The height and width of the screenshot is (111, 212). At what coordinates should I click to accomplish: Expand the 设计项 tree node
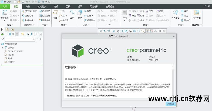pyautogui.click(x=3, y=48)
